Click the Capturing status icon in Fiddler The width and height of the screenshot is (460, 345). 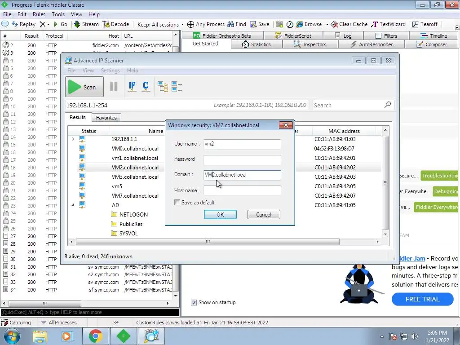click(4, 323)
